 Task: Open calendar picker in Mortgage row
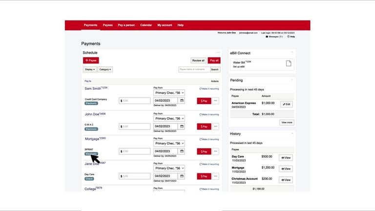tap(182, 151)
